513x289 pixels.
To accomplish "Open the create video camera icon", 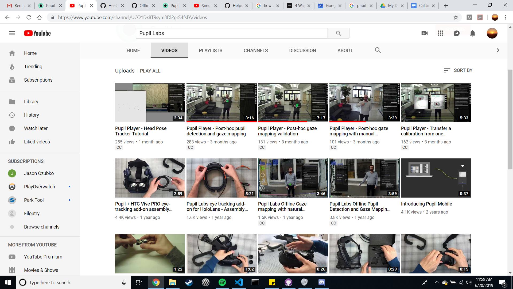I will (x=425, y=33).
